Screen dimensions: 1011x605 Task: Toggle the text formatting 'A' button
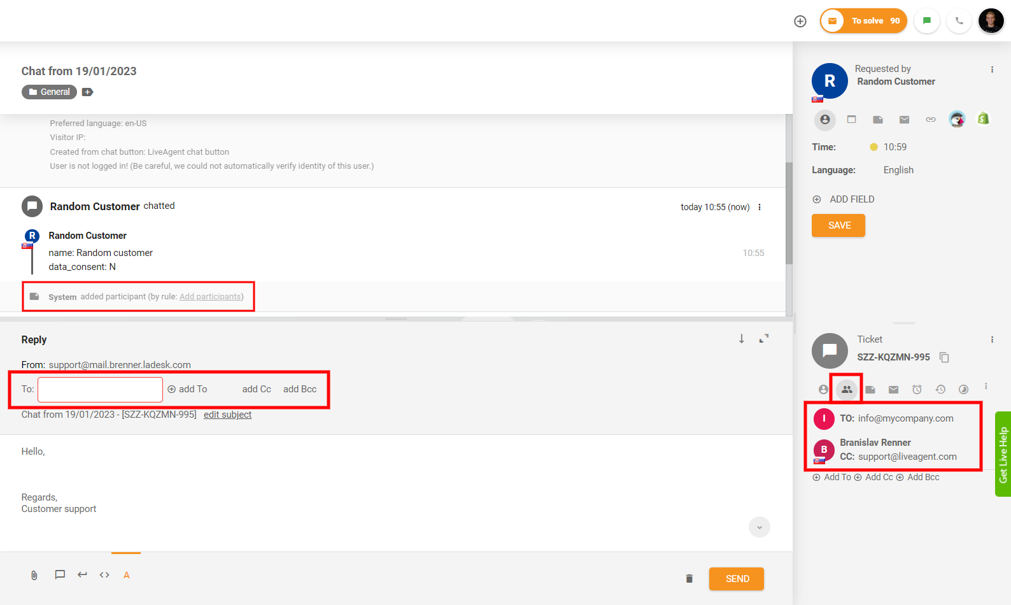point(127,575)
